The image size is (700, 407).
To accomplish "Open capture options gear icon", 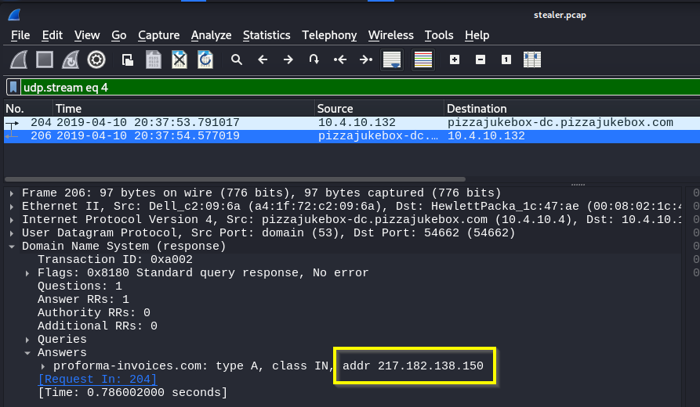I will pos(96,59).
